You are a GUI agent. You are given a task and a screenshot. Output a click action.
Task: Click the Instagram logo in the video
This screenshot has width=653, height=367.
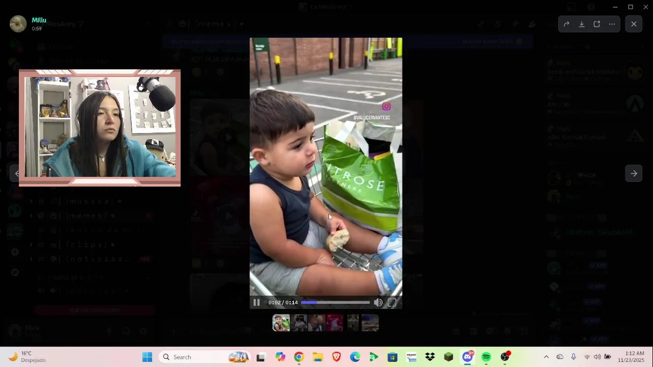pos(386,107)
